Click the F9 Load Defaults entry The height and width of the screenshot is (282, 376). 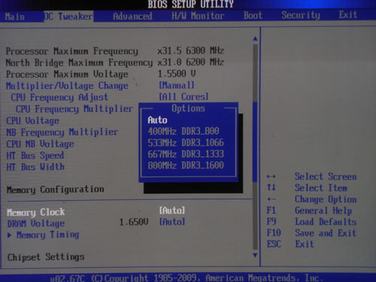311,222
